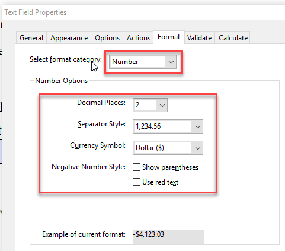Click the Format tab
285x251 pixels.
pyautogui.click(x=169, y=37)
